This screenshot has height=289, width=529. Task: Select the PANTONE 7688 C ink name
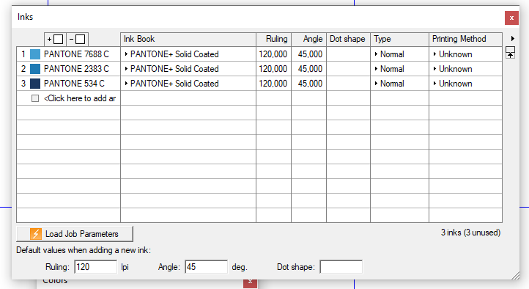76,54
